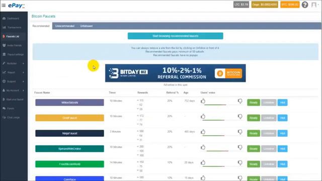This screenshot has width=322, height=181.
Task: Click the MillionSatoshi vote bar
Action: 215,105
